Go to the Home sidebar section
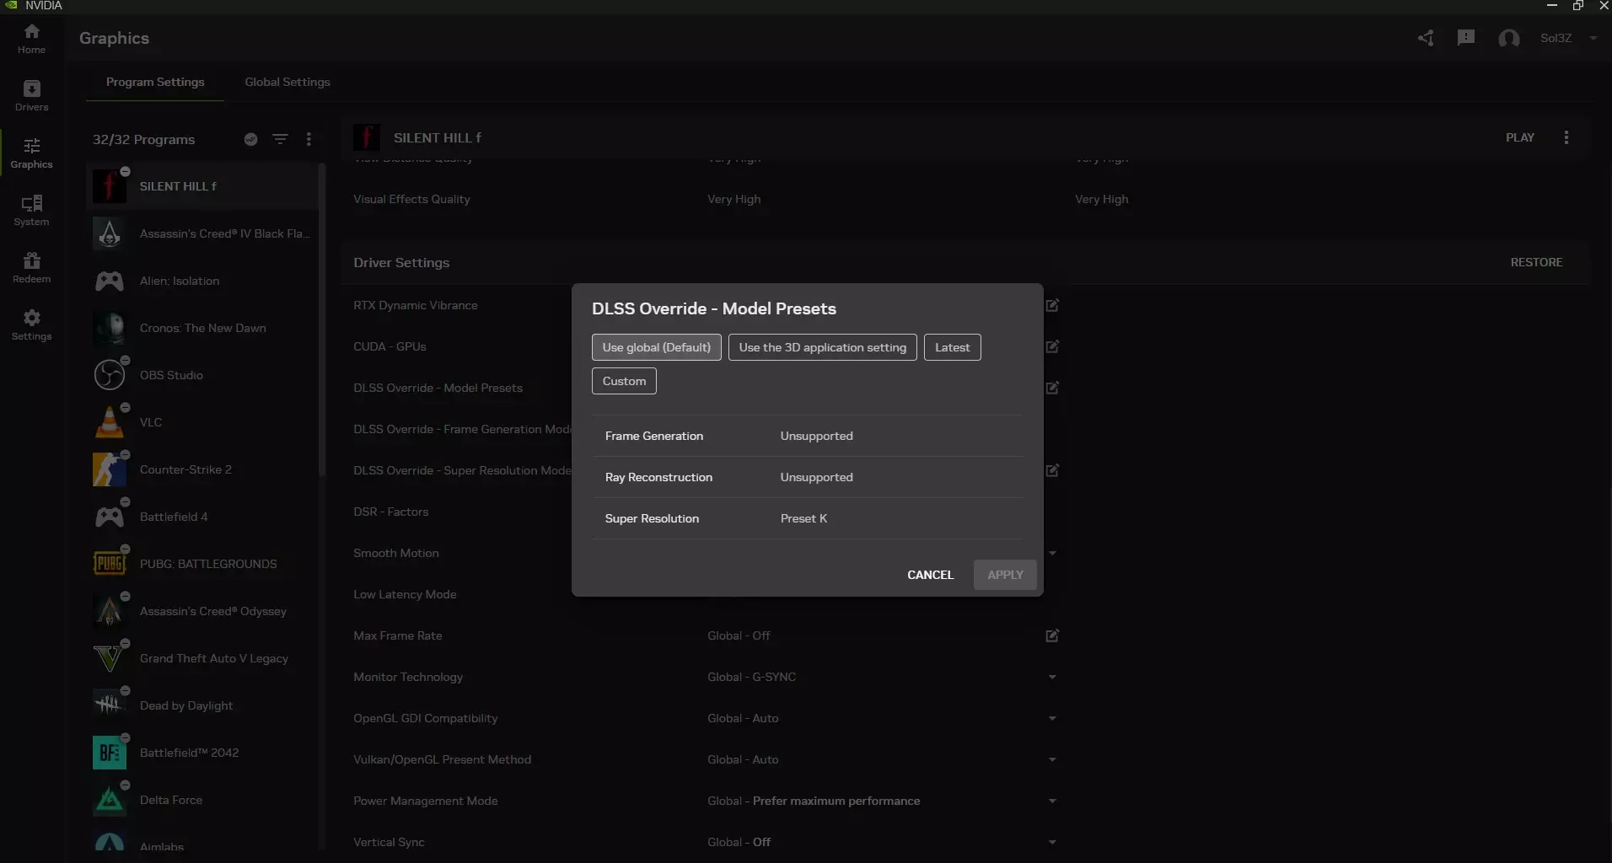The width and height of the screenshot is (1612, 863). (x=31, y=39)
